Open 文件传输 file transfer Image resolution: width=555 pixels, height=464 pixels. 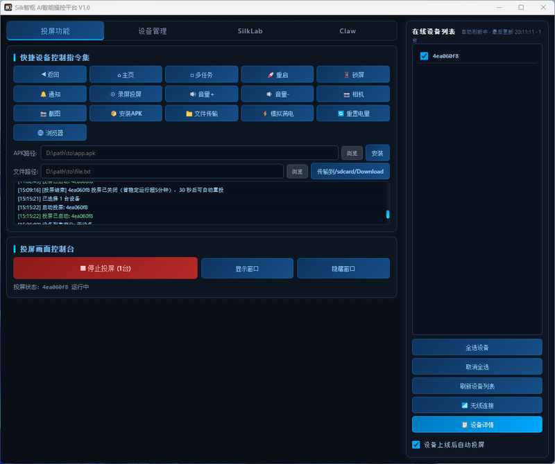[x=201, y=113]
